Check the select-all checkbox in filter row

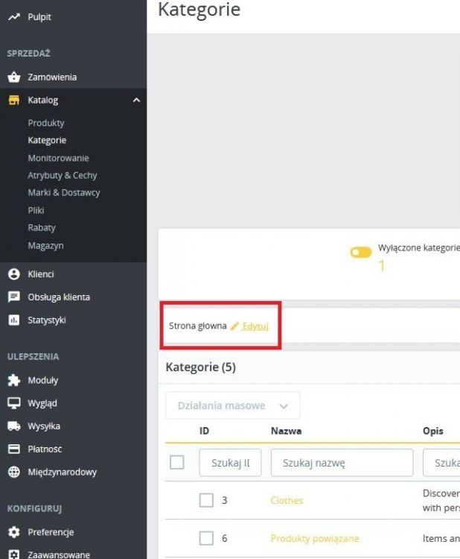pos(177,462)
